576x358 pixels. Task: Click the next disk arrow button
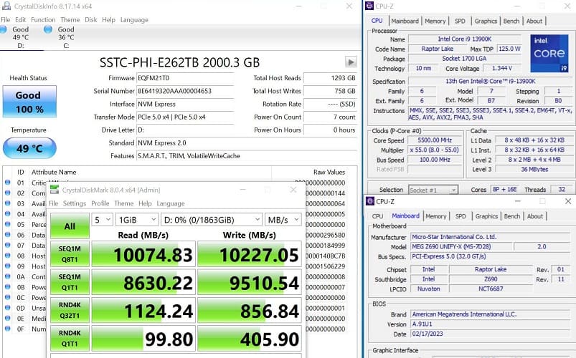[x=351, y=62]
